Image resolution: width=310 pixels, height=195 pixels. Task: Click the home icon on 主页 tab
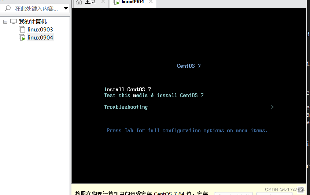pyautogui.click(x=79, y=2)
